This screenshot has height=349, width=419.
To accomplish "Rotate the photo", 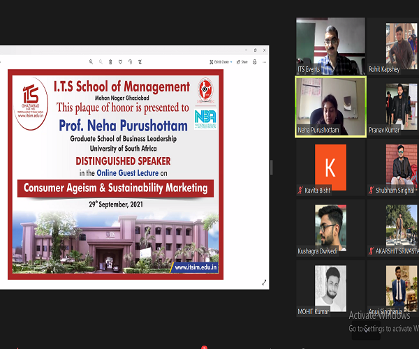I will click(x=130, y=62).
